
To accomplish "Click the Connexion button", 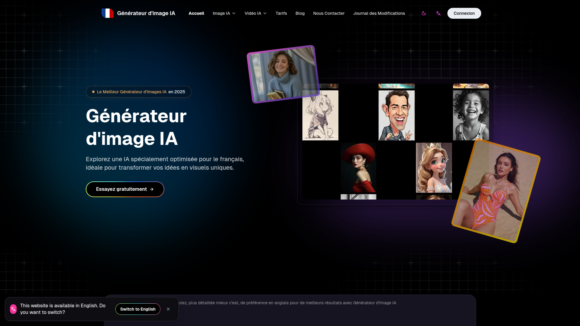I will pyautogui.click(x=464, y=13).
